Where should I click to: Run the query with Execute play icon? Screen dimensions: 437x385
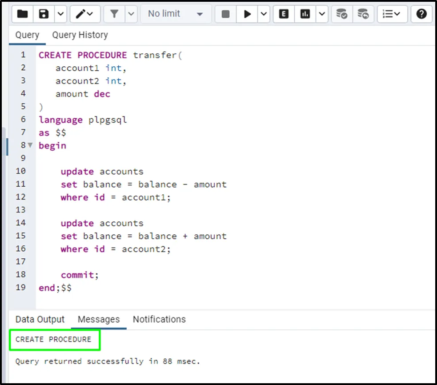coord(247,14)
